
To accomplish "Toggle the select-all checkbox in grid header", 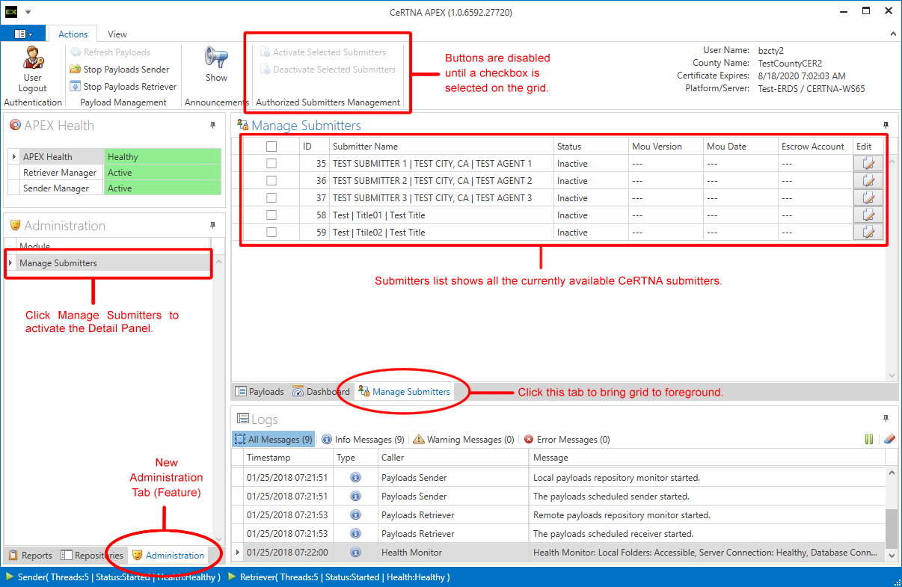I will coord(271,147).
